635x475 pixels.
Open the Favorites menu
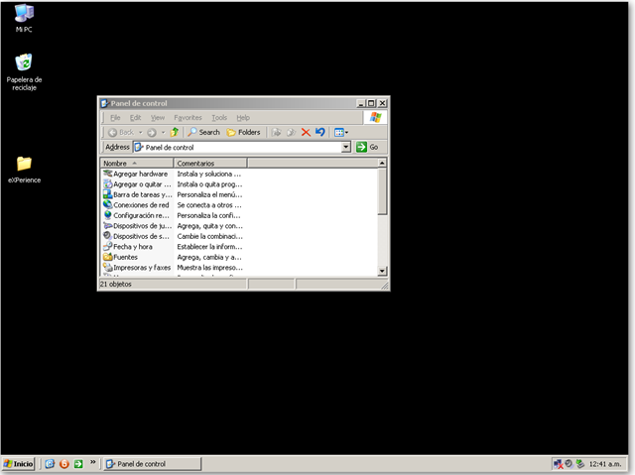point(188,118)
